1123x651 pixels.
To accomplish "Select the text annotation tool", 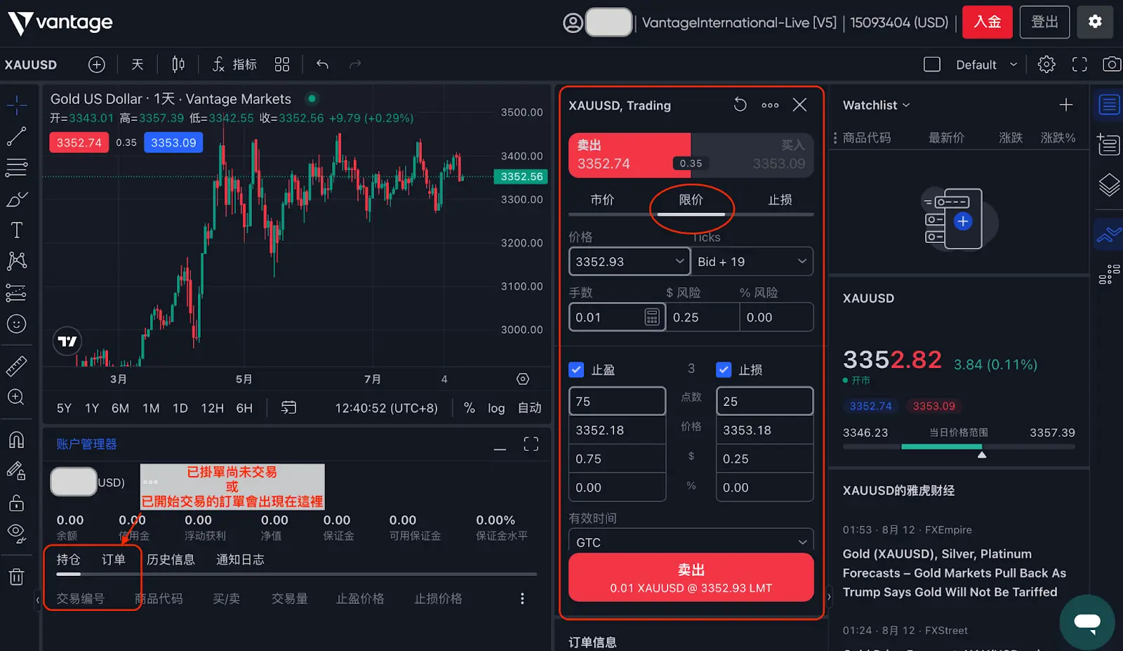I will [x=16, y=230].
